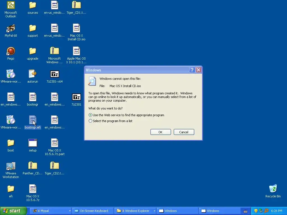287x215 pixels.
Task: Click the orange magnifier tray icon
Action: pos(267,211)
